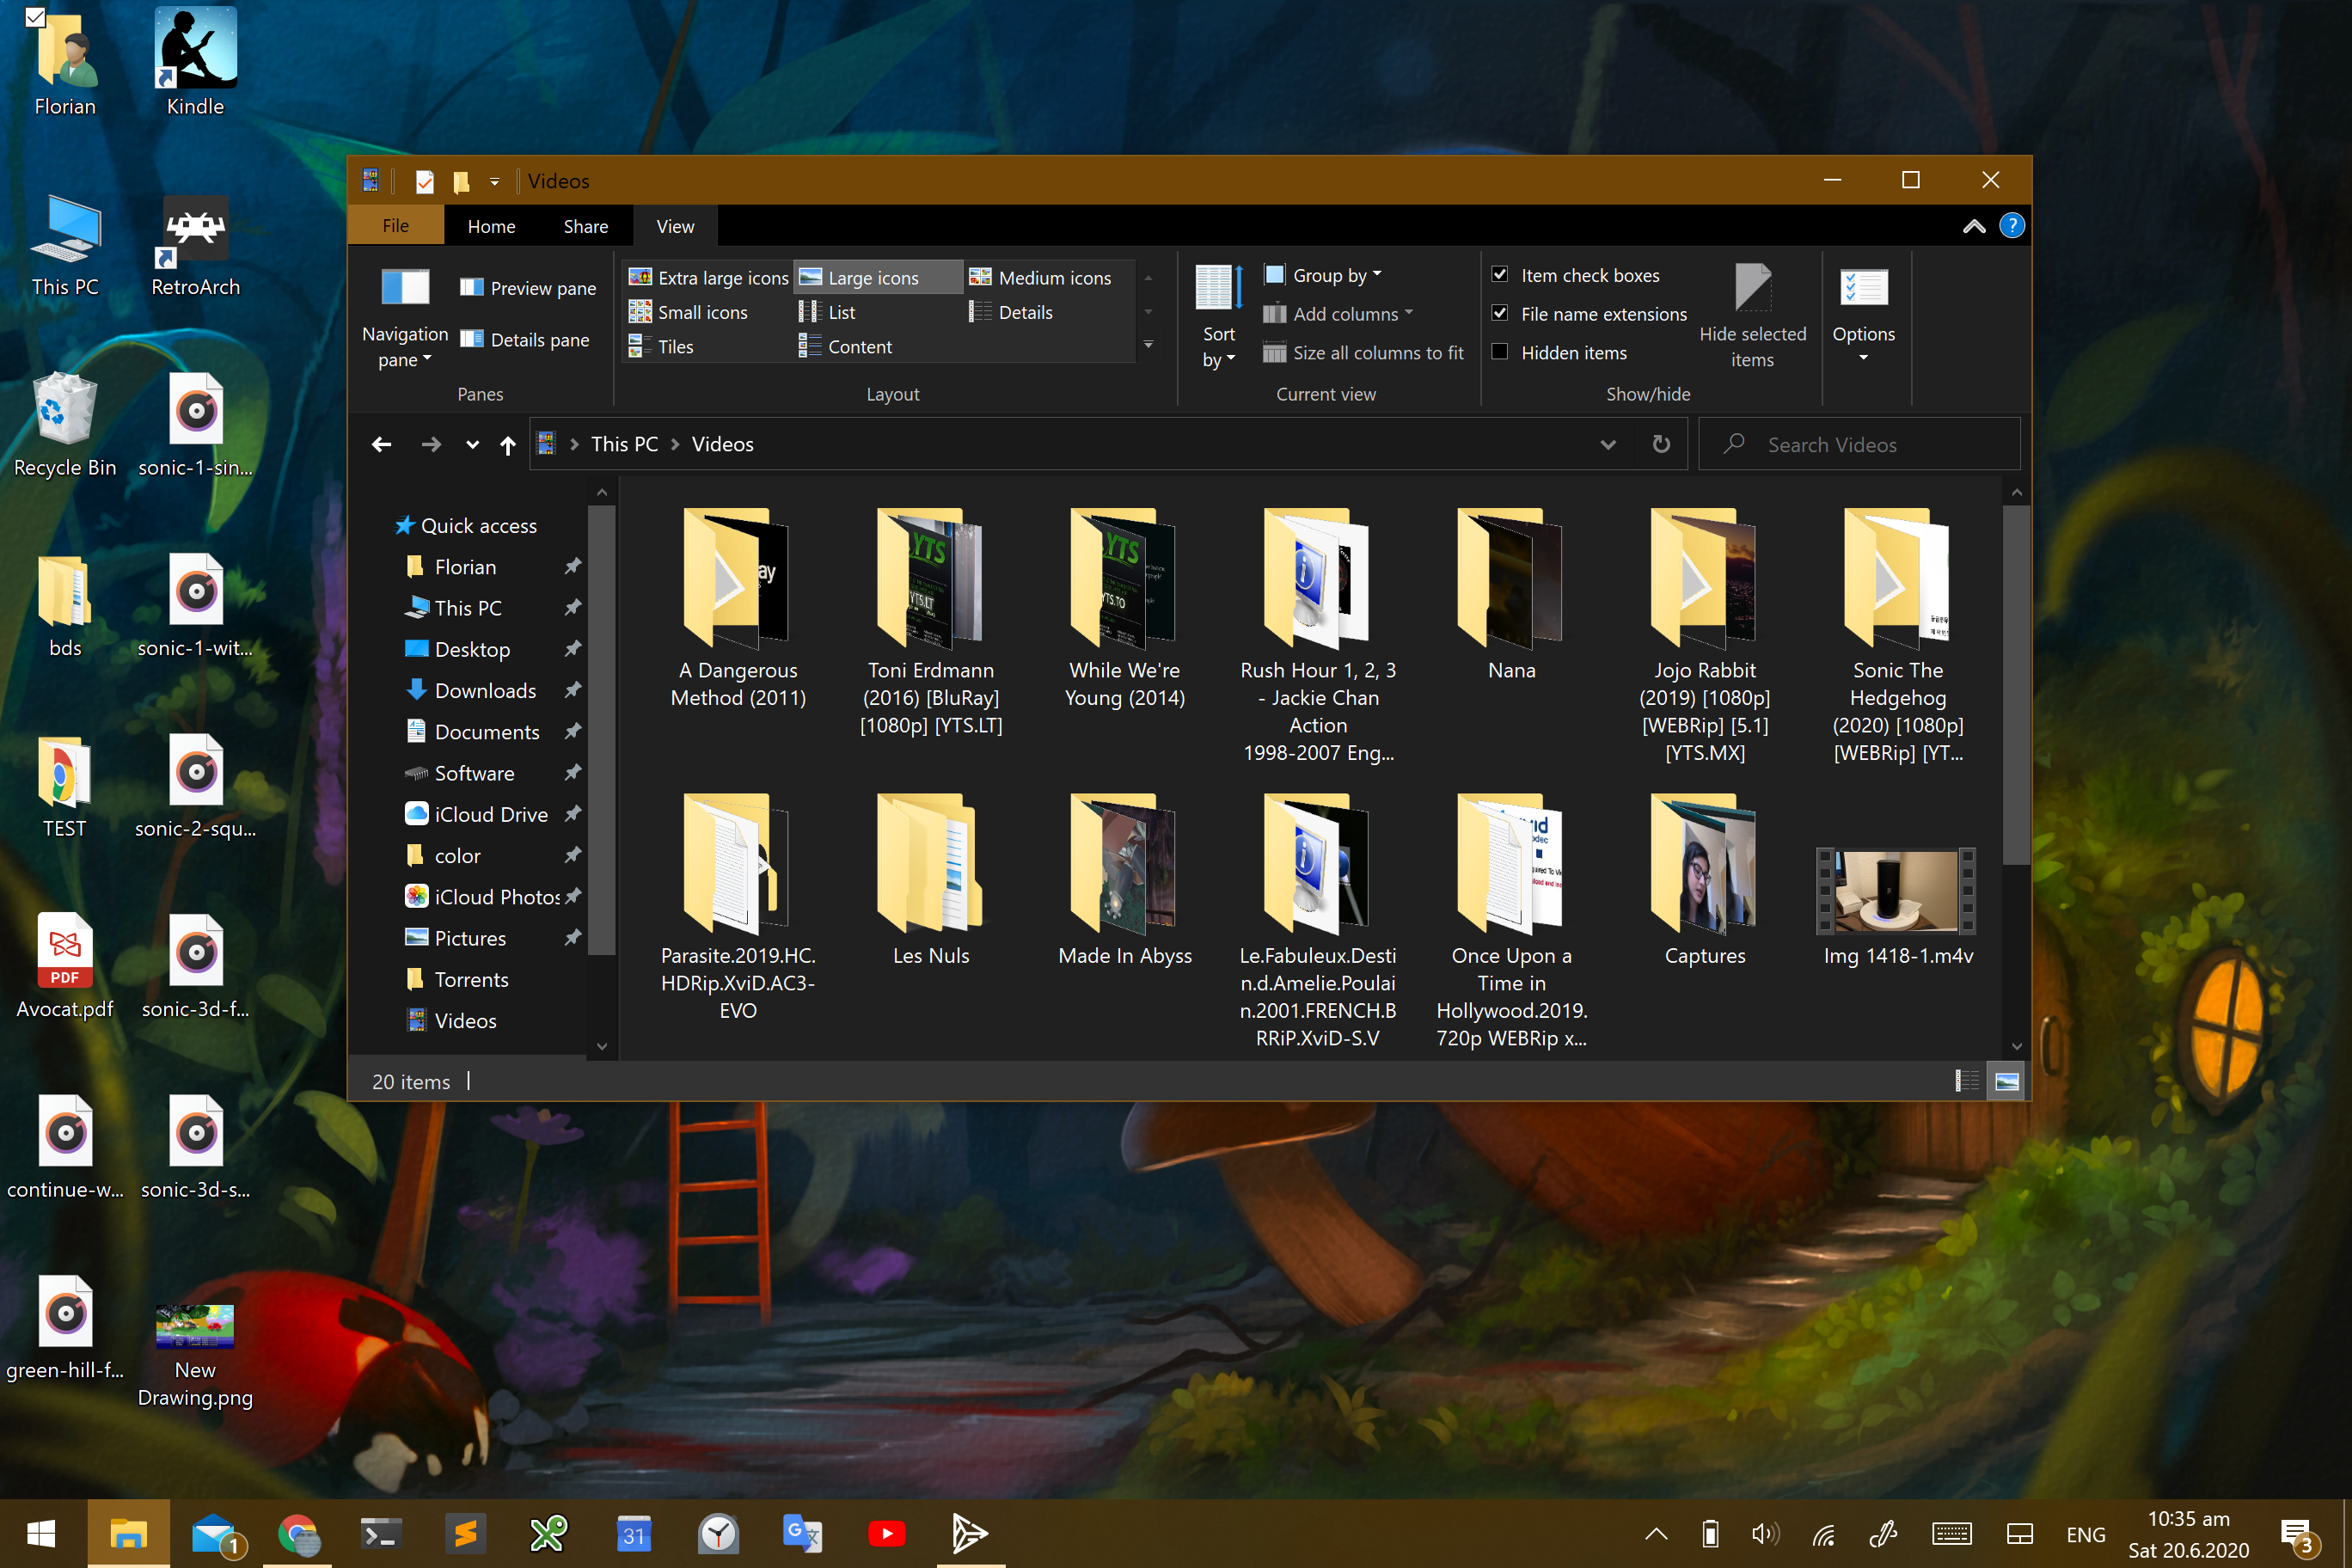Click the Search Videos field
The width and height of the screenshot is (2352, 1568).
1859,444
